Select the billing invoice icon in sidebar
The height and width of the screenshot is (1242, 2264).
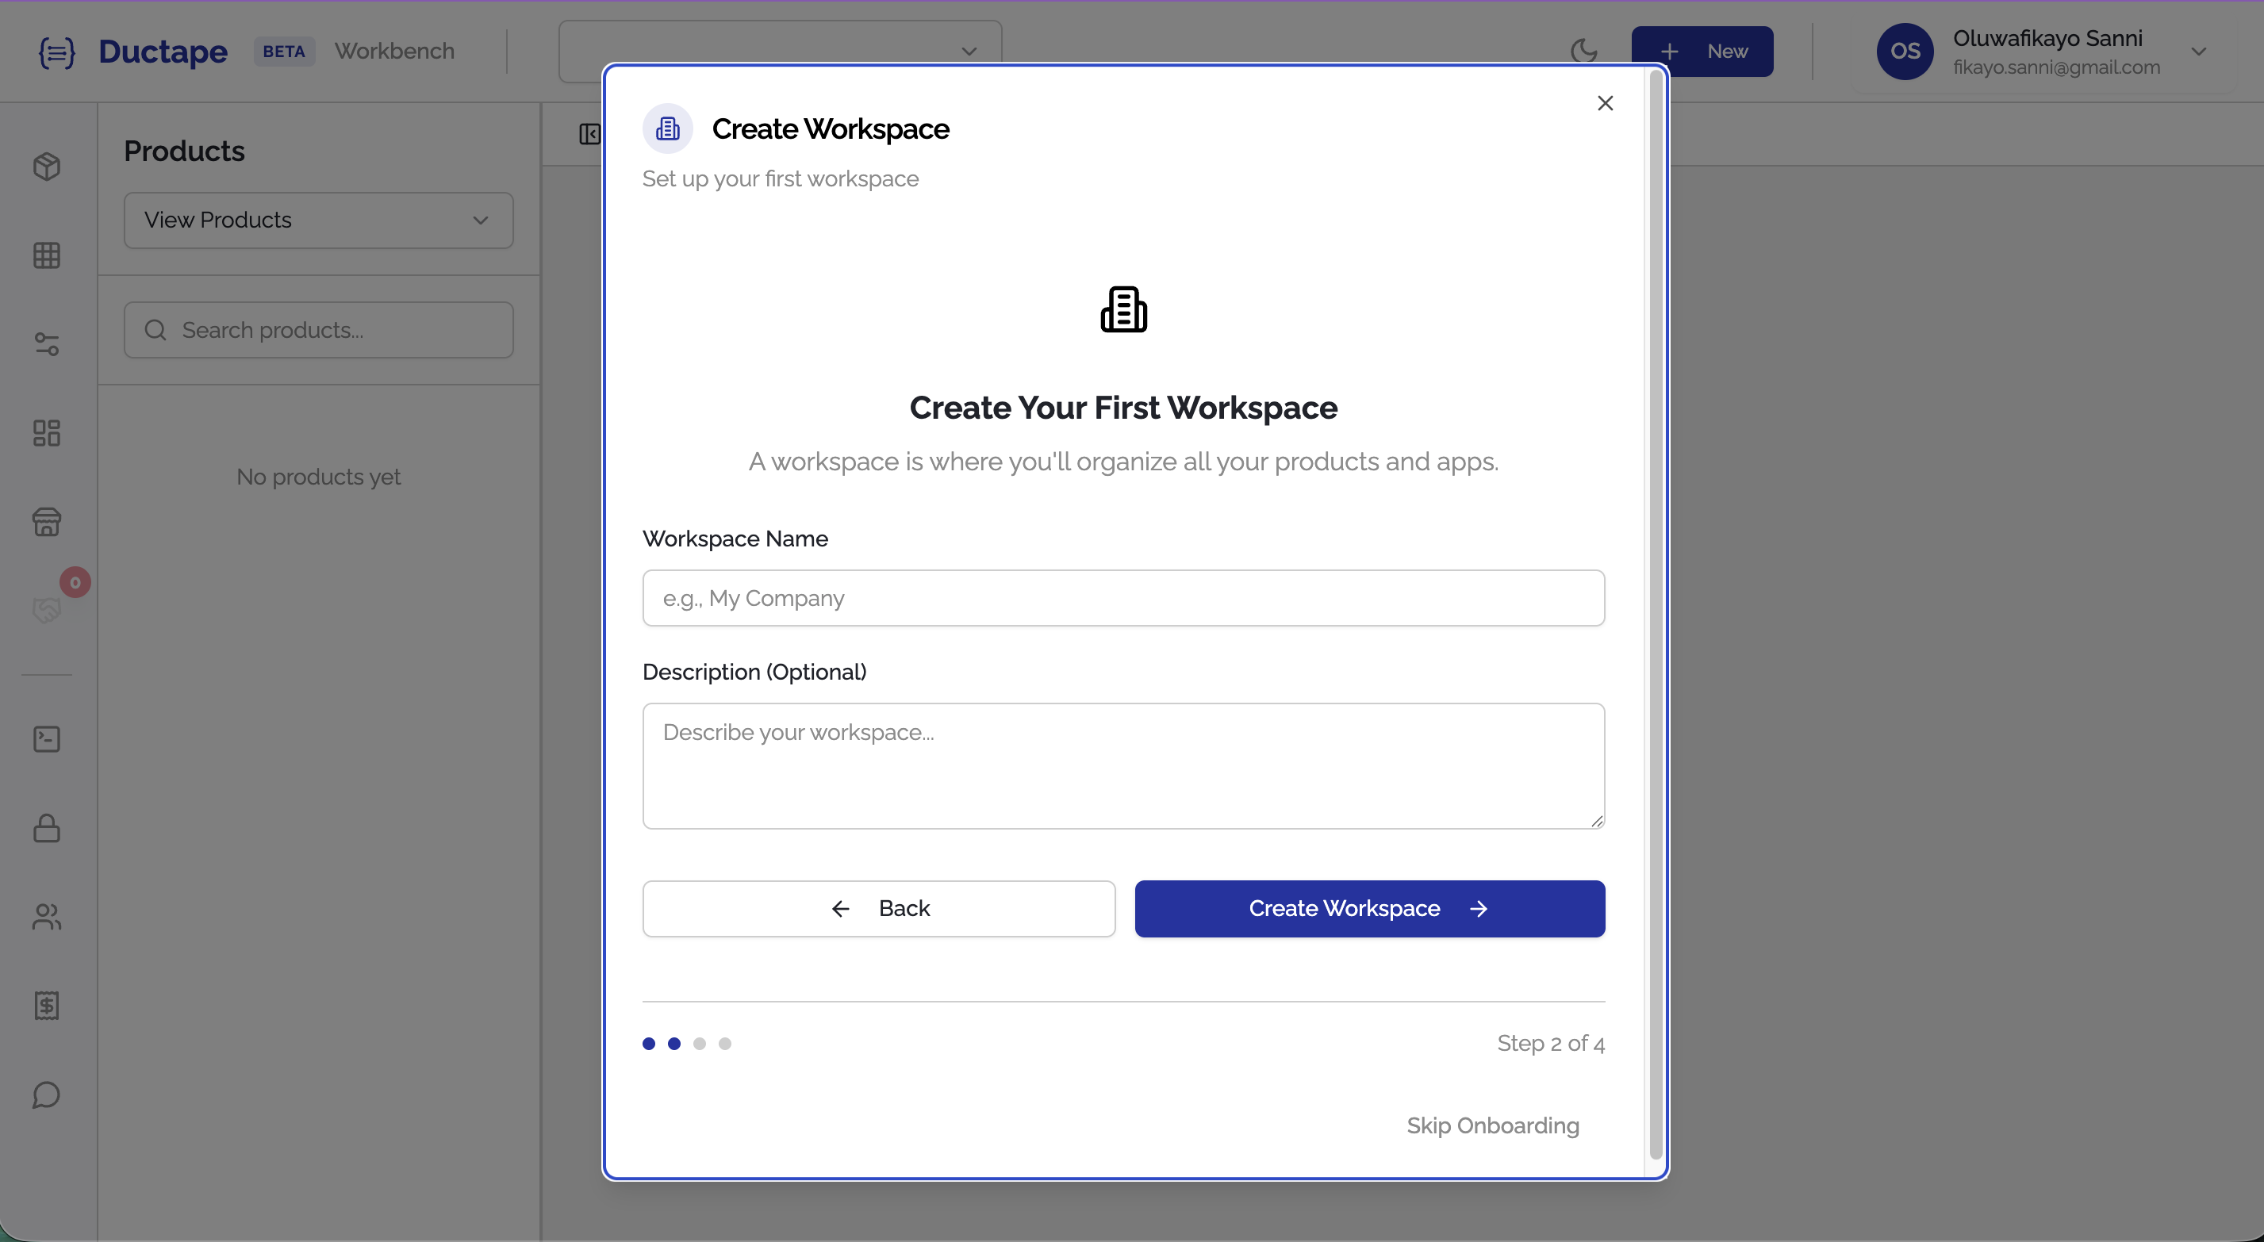tap(48, 1006)
